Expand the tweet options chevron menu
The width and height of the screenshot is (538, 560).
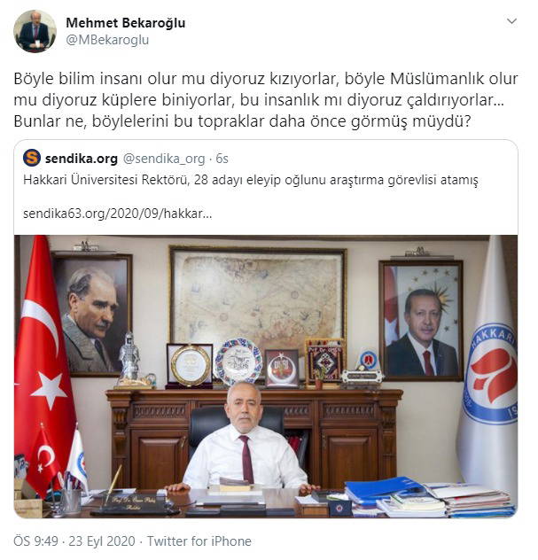tap(511, 21)
